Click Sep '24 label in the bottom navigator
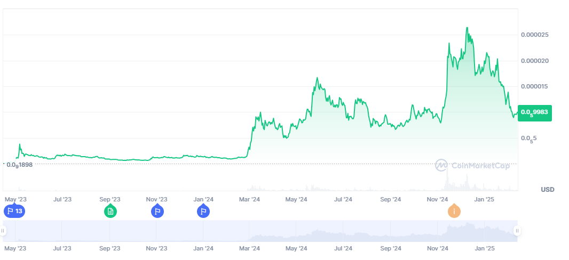Image resolution: width=569 pixels, height=260 pixels. (390, 248)
